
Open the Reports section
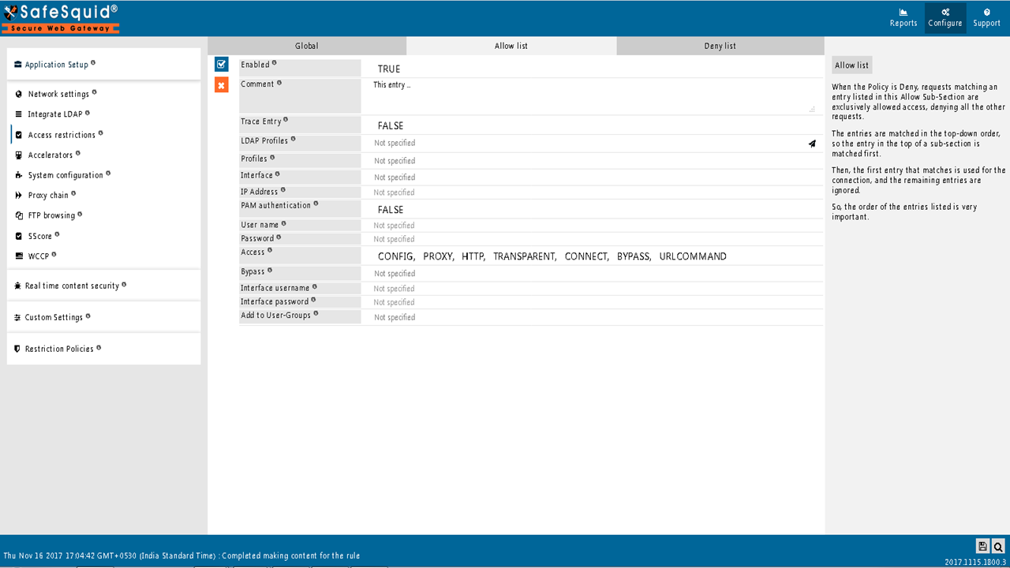click(x=903, y=17)
